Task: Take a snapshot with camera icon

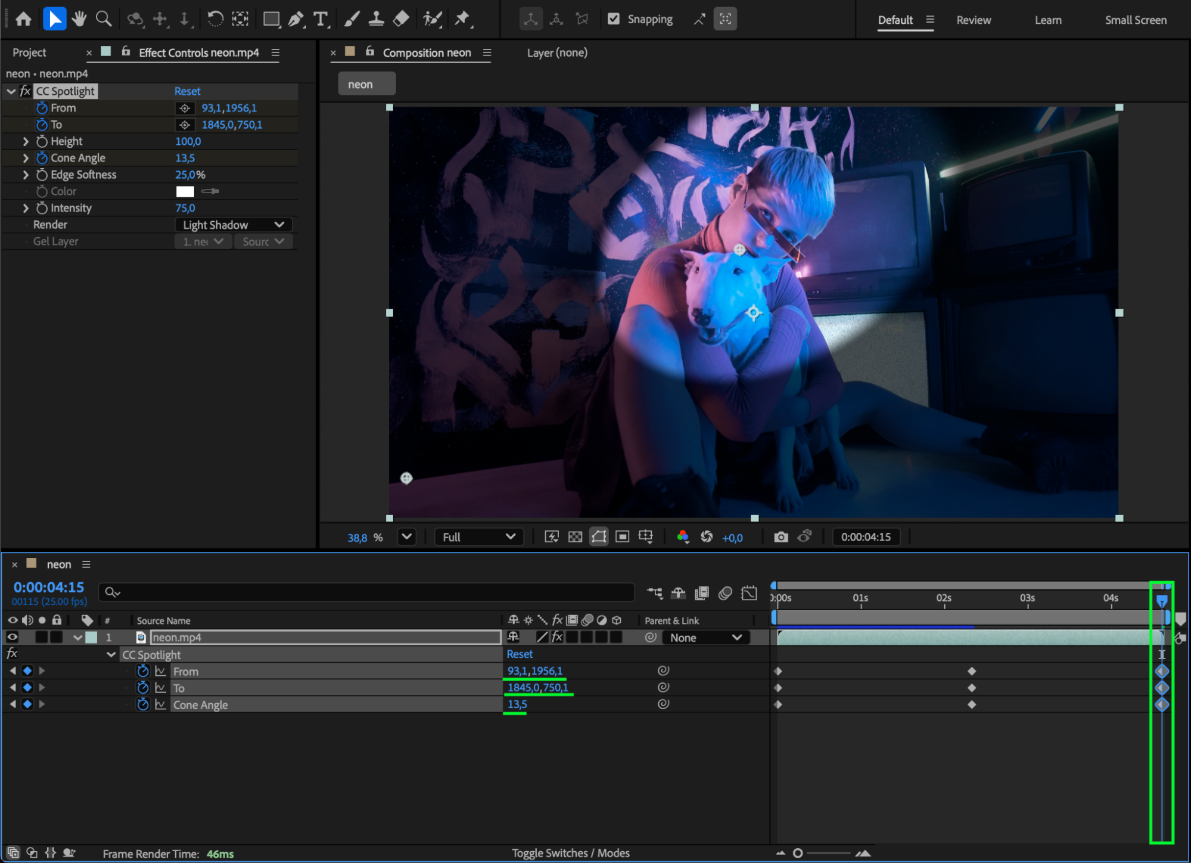Action: coord(780,537)
